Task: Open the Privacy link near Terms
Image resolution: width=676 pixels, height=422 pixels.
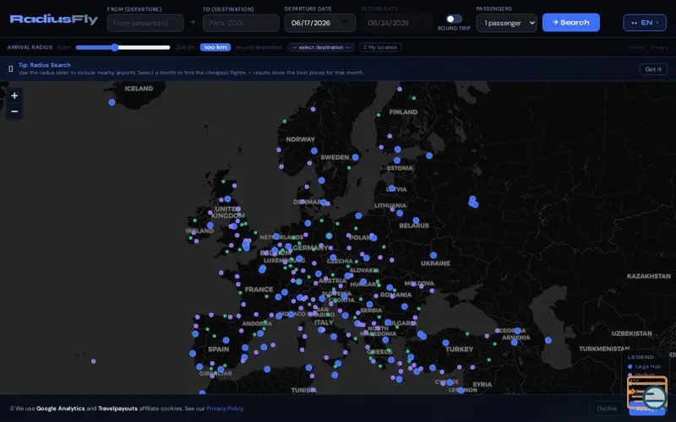Action: (x=659, y=47)
